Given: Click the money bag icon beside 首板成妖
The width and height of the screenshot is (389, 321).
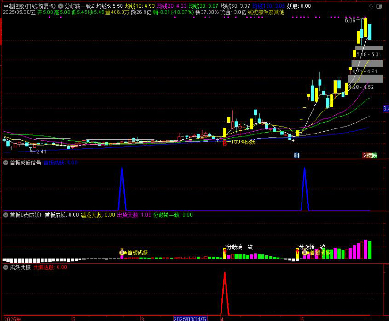Looking at the screenshot, I should tap(122, 252).
